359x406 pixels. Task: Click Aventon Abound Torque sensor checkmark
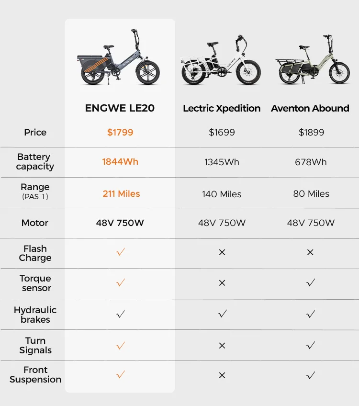coord(311,282)
